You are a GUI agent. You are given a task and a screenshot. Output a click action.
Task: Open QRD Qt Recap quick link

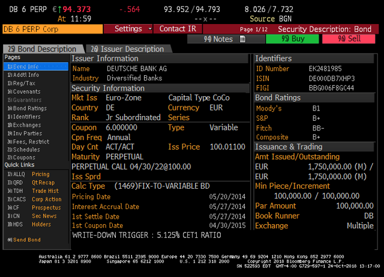[31, 183]
